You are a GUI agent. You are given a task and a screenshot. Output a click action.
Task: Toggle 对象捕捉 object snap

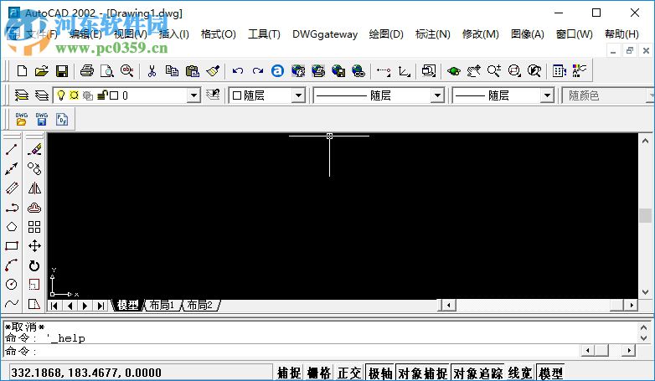coord(423,373)
